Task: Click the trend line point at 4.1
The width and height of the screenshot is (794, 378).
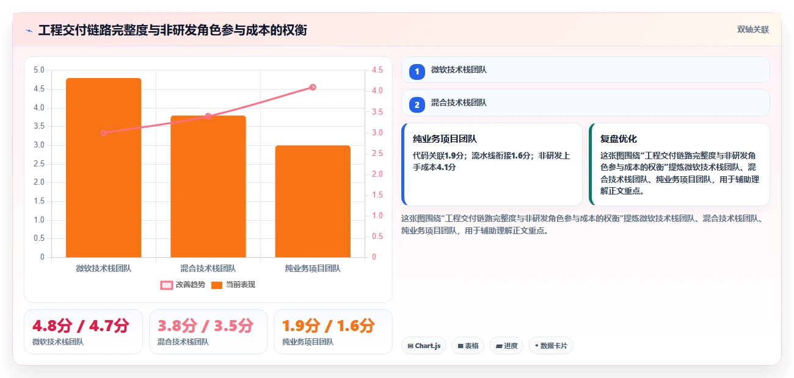Action: (x=313, y=87)
